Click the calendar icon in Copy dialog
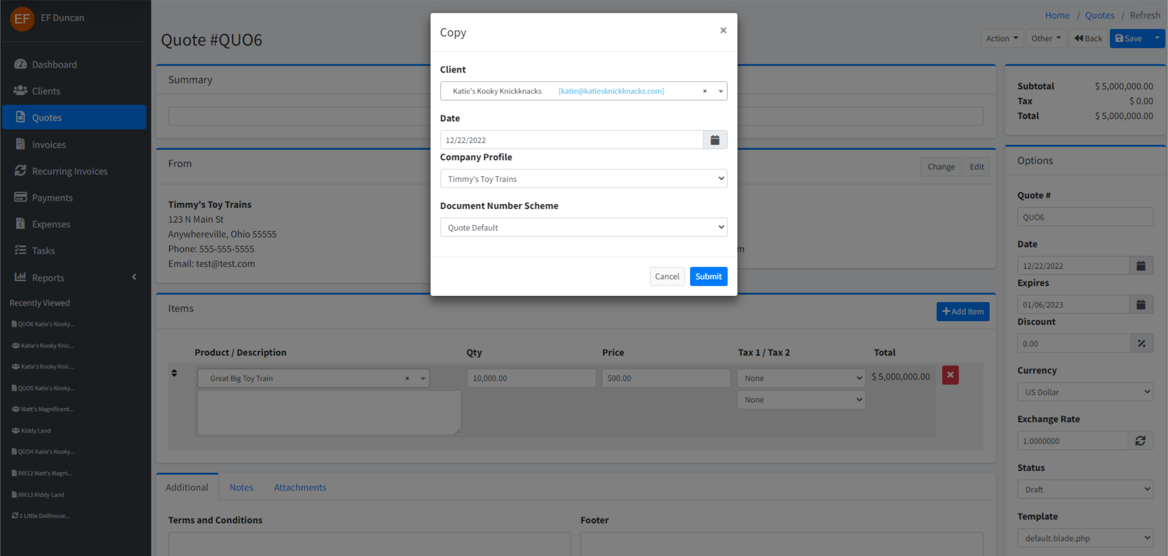Image resolution: width=1168 pixels, height=556 pixels. point(715,140)
